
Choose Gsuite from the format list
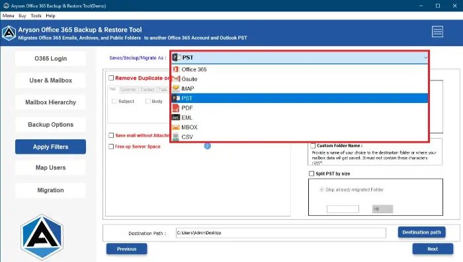tap(300, 79)
